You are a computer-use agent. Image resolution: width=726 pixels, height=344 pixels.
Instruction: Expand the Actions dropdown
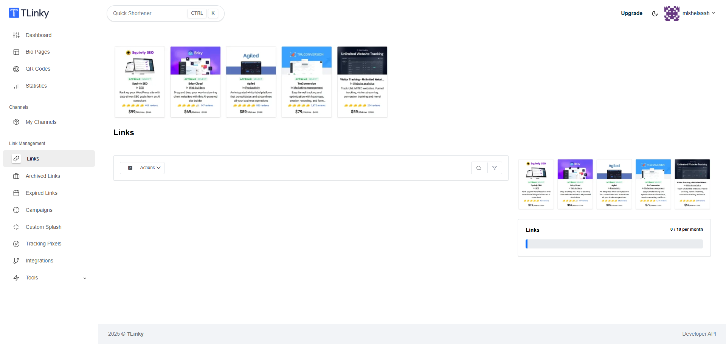[150, 168]
